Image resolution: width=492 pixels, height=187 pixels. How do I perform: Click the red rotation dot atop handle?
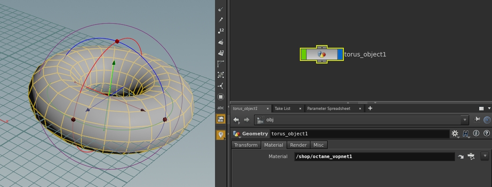click(117, 41)
